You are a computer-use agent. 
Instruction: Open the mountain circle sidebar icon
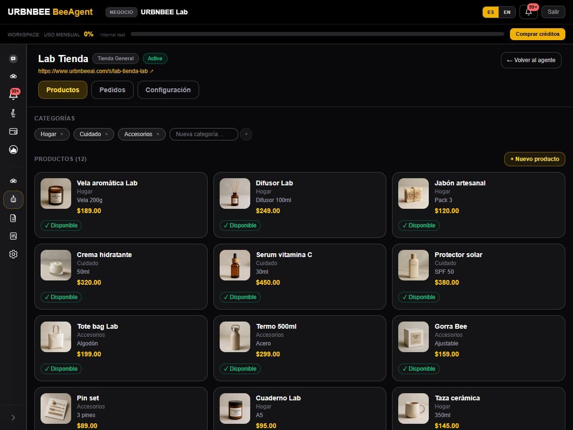click(x=13, y=150)
